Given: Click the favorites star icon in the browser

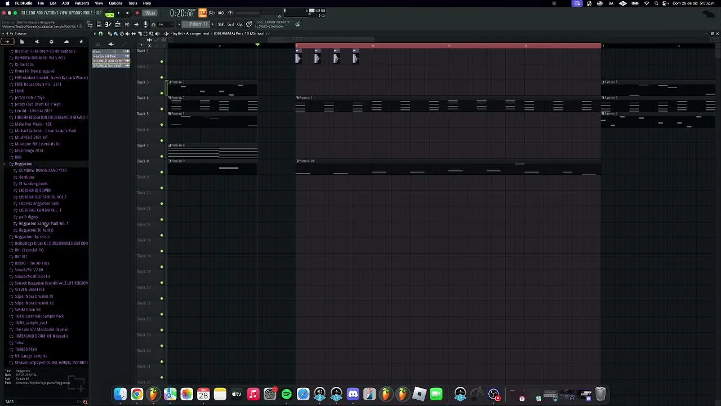Looking at the screenshot, I should [81, 42].
